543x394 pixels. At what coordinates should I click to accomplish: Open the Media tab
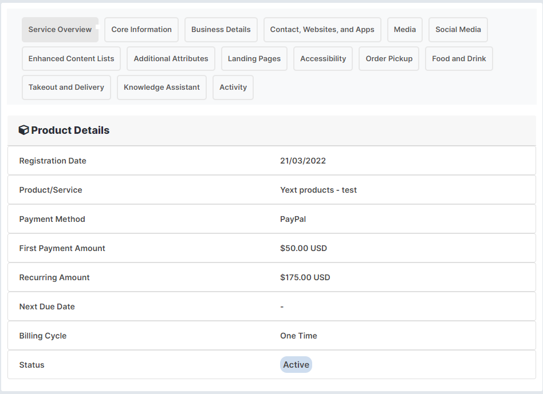(x=404, y=29)
